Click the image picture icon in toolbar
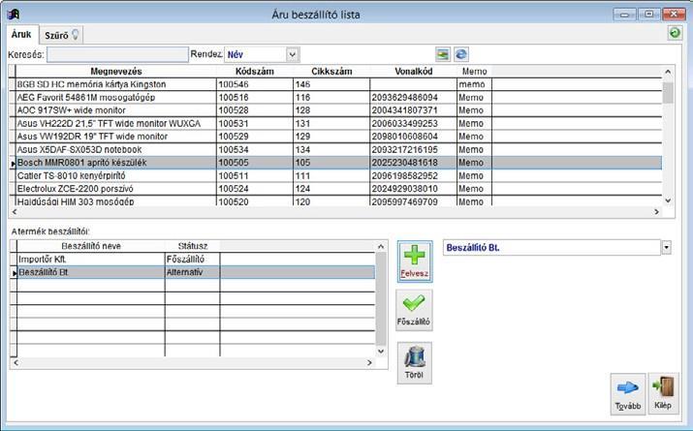The width and height of the screenshot is (693, 431). pos(442,54)
